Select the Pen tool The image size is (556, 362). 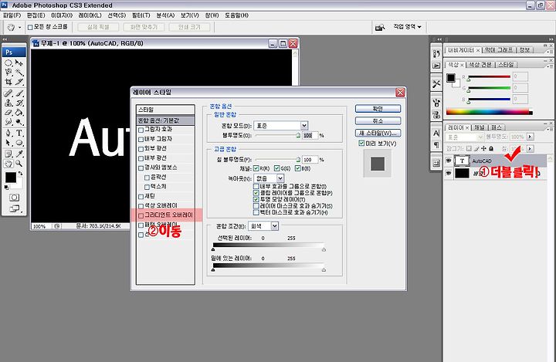pos(8,134)
